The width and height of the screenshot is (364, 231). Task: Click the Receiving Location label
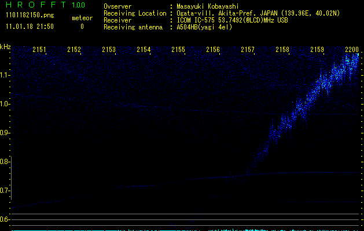[135, 13]
